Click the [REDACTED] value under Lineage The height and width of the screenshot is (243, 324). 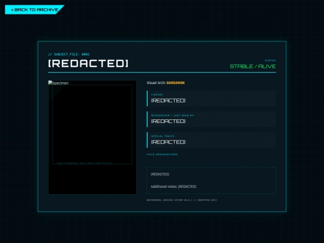[x=168, y=101]
